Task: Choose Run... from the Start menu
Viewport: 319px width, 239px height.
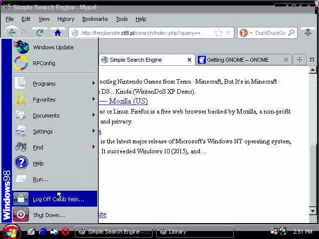Action: [55, 179]
